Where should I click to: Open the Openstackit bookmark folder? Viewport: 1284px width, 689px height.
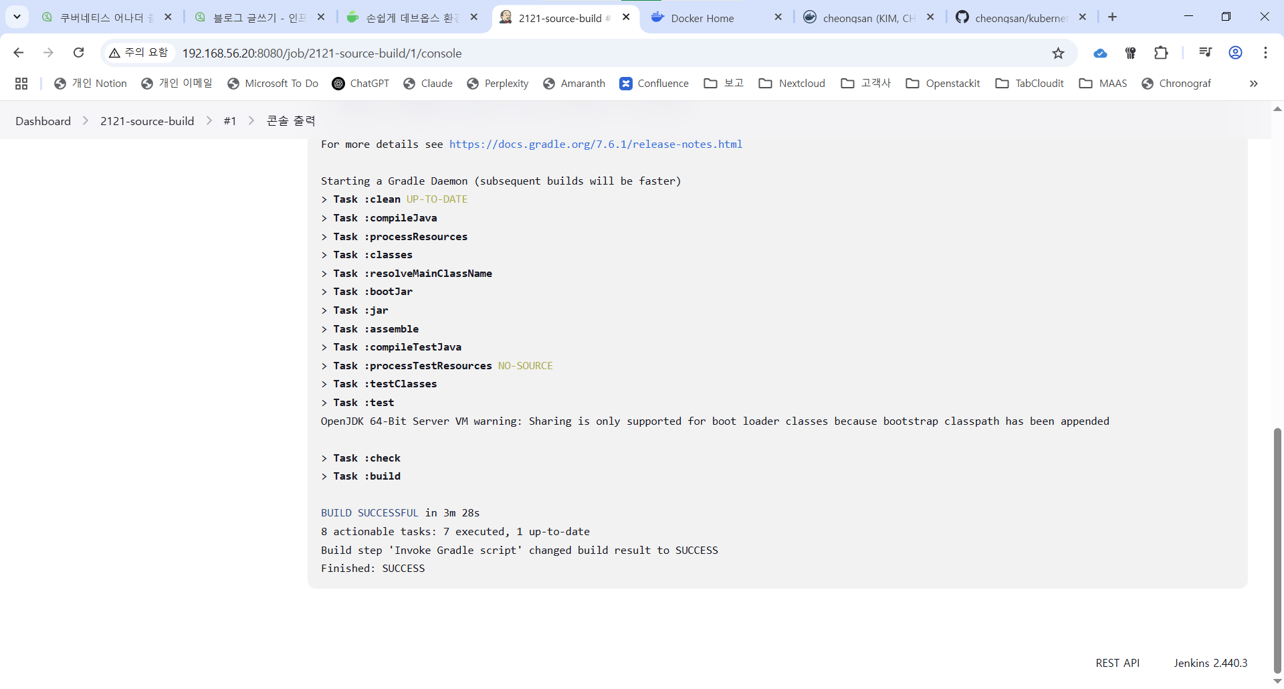pos(944,84)
